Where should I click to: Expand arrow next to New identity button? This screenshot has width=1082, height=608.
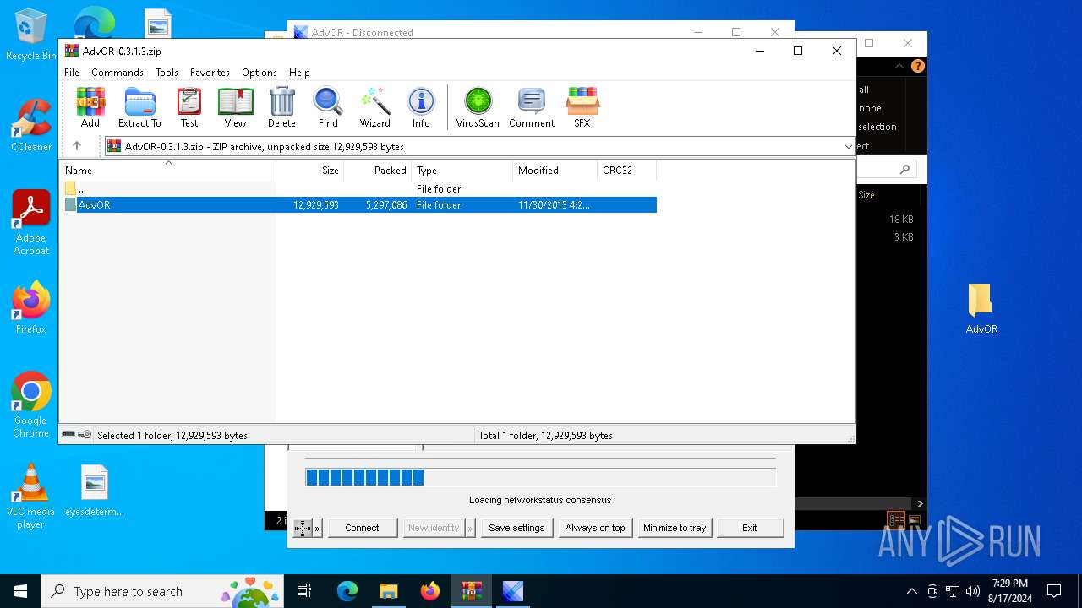[471, 528]
